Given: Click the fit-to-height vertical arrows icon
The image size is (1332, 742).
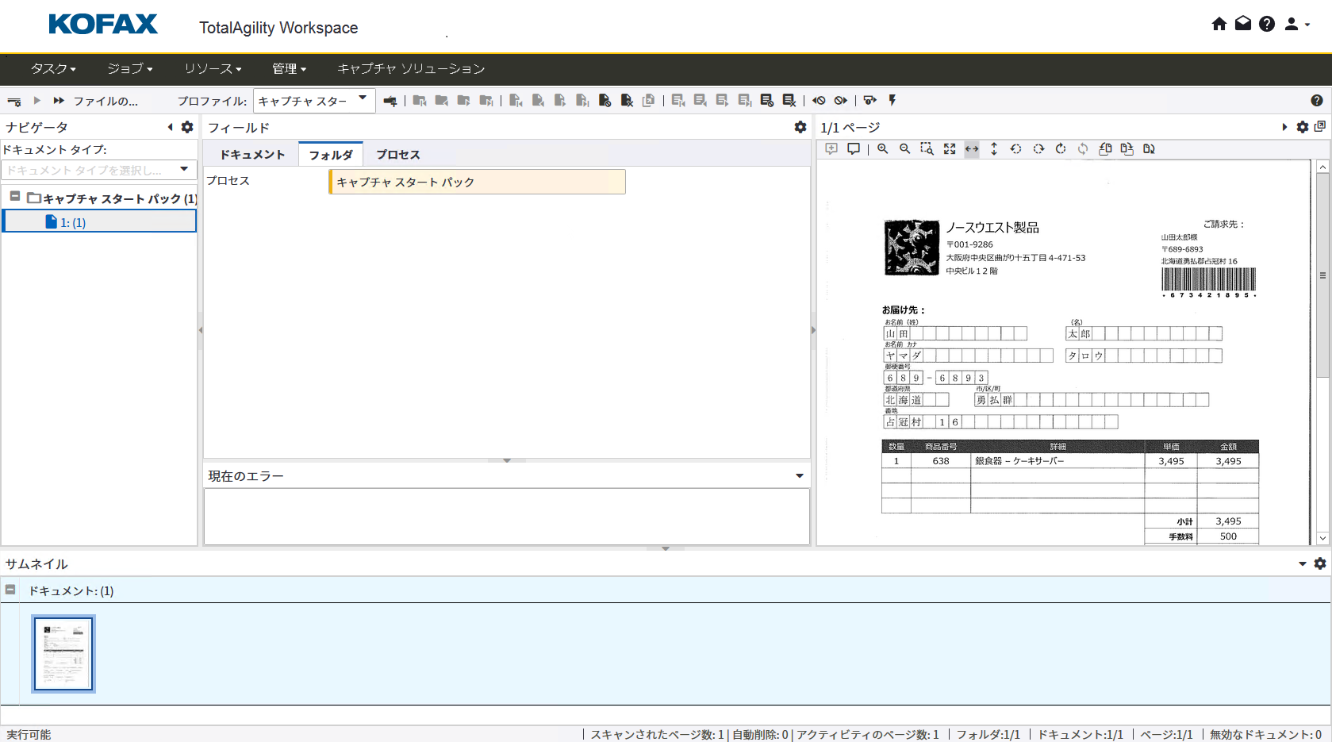Looking at the screenshot, I should tap(993, 149).
